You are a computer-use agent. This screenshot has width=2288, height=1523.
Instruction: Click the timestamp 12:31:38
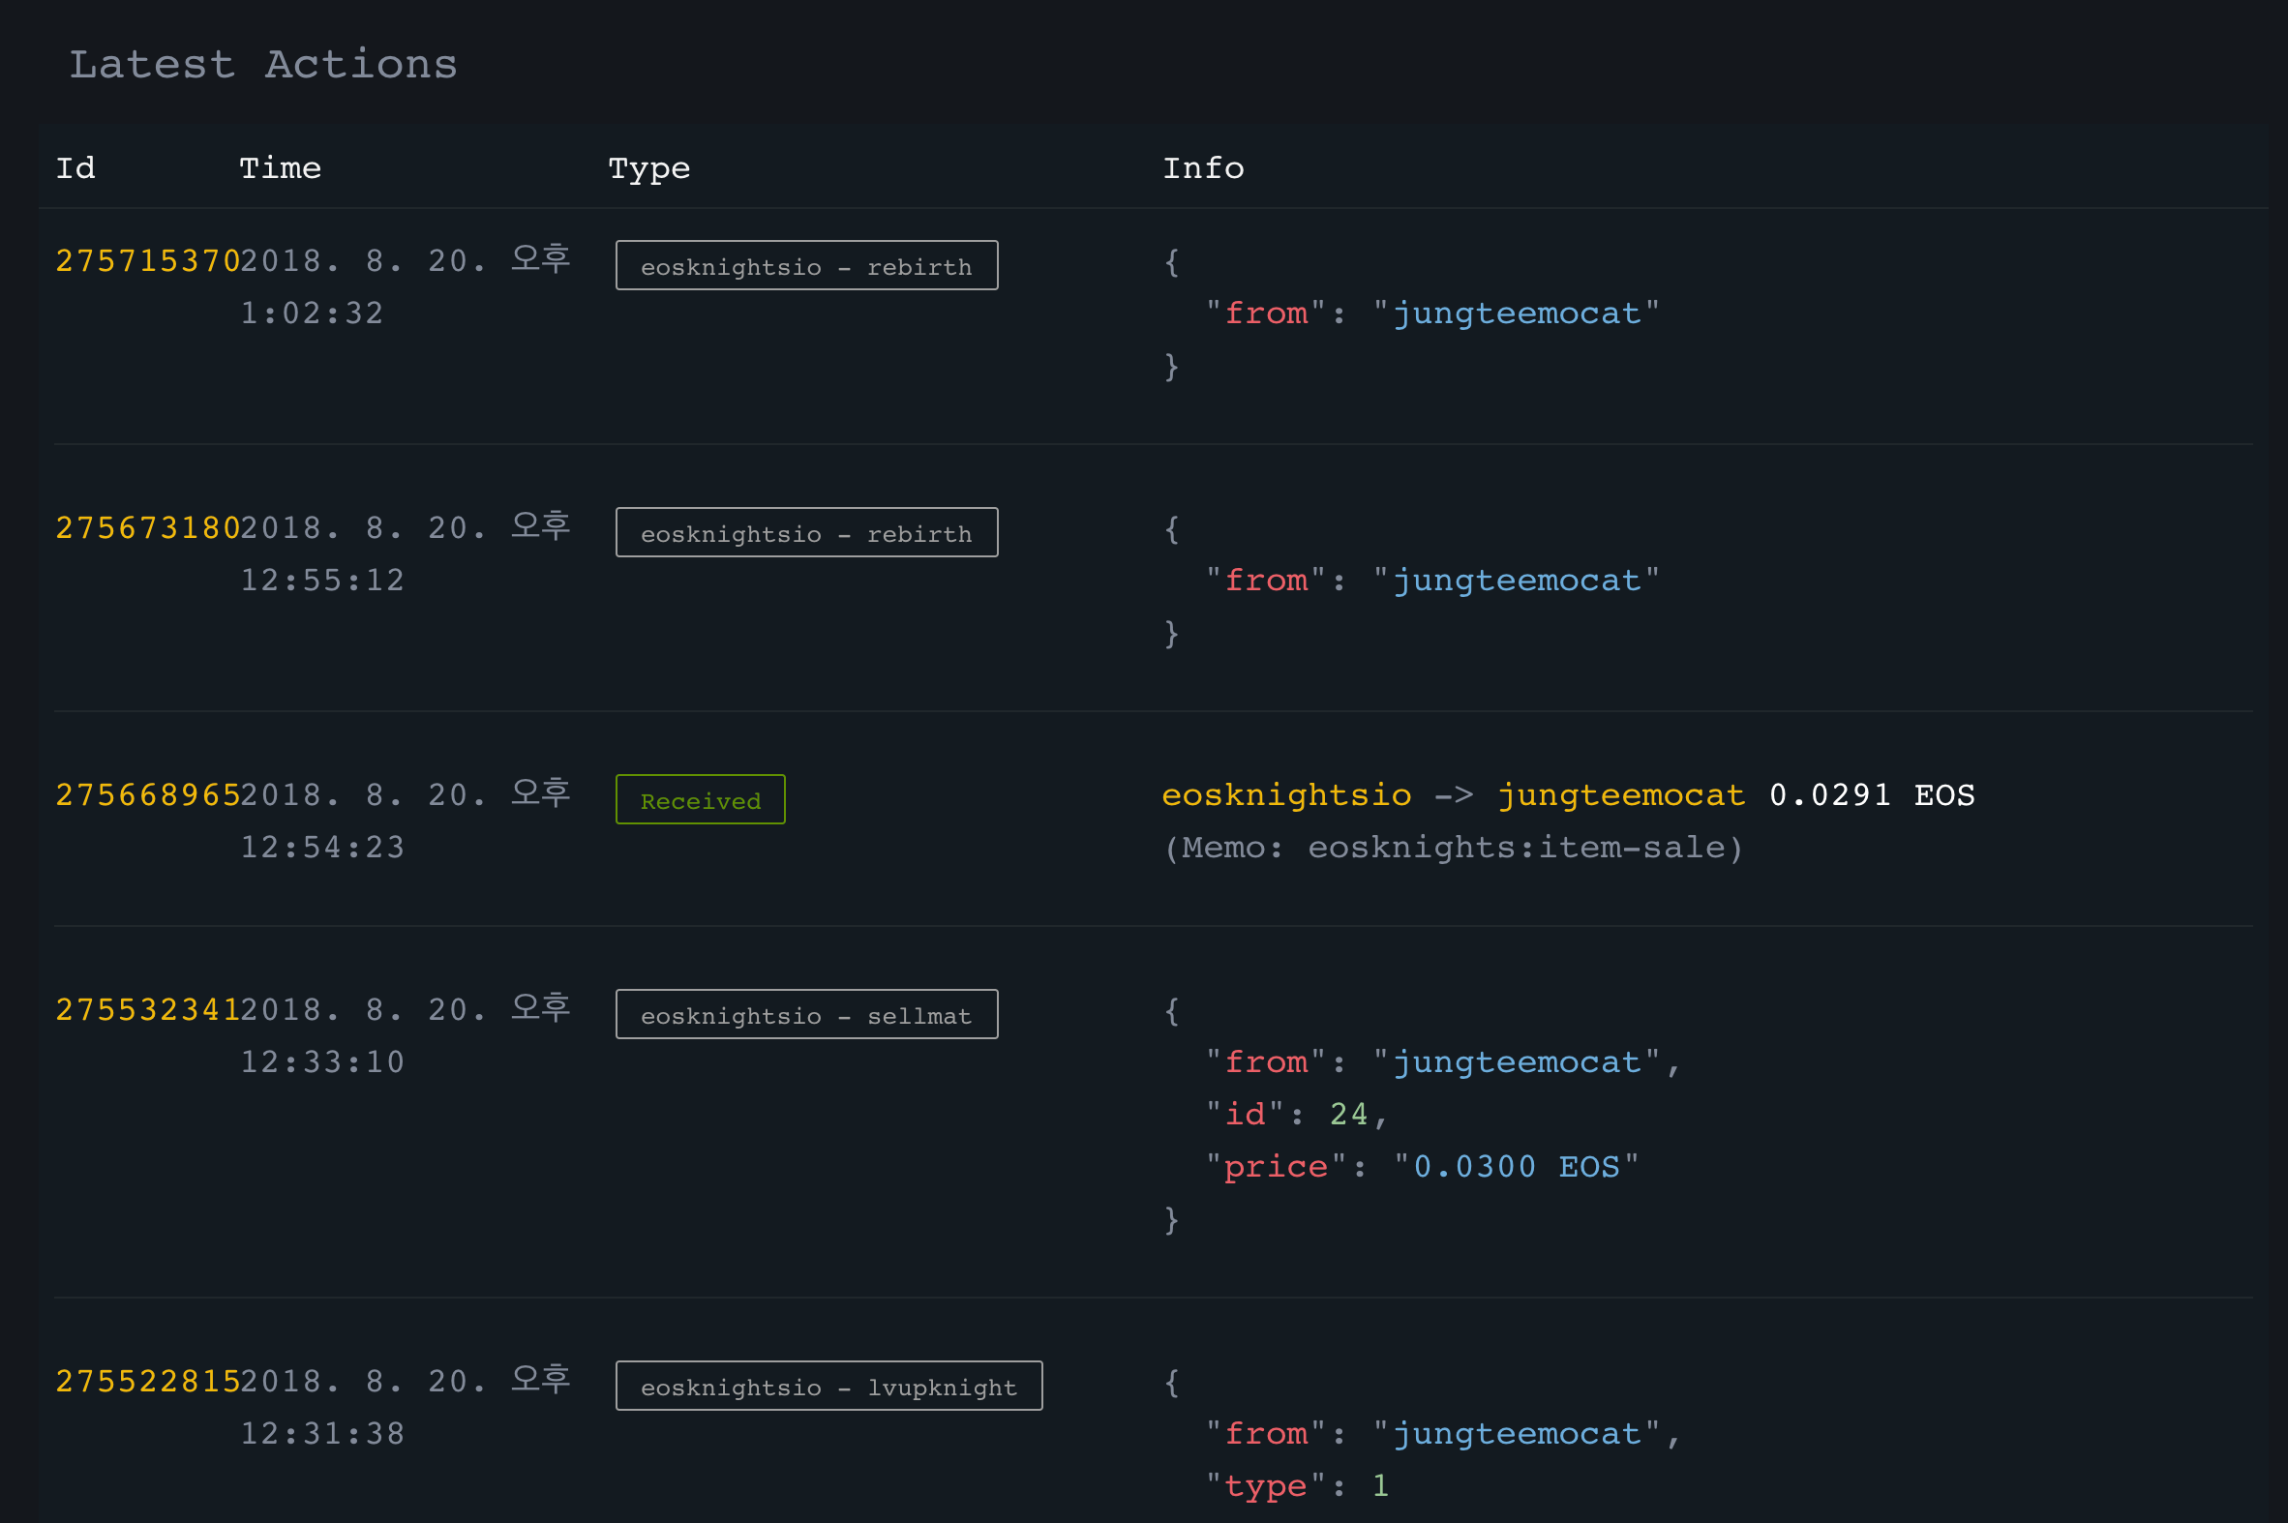coord(322,1434)
